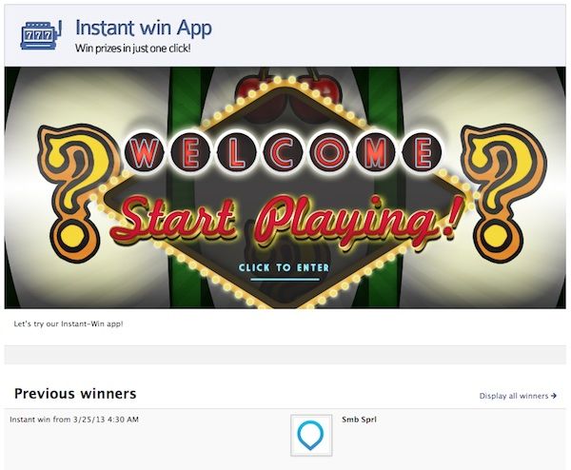
Task: Click the Instant win App title
Action: pyautogui.click(x=144, y=28)
